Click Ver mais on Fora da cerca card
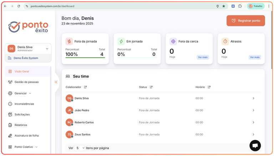 coord(203,57)
